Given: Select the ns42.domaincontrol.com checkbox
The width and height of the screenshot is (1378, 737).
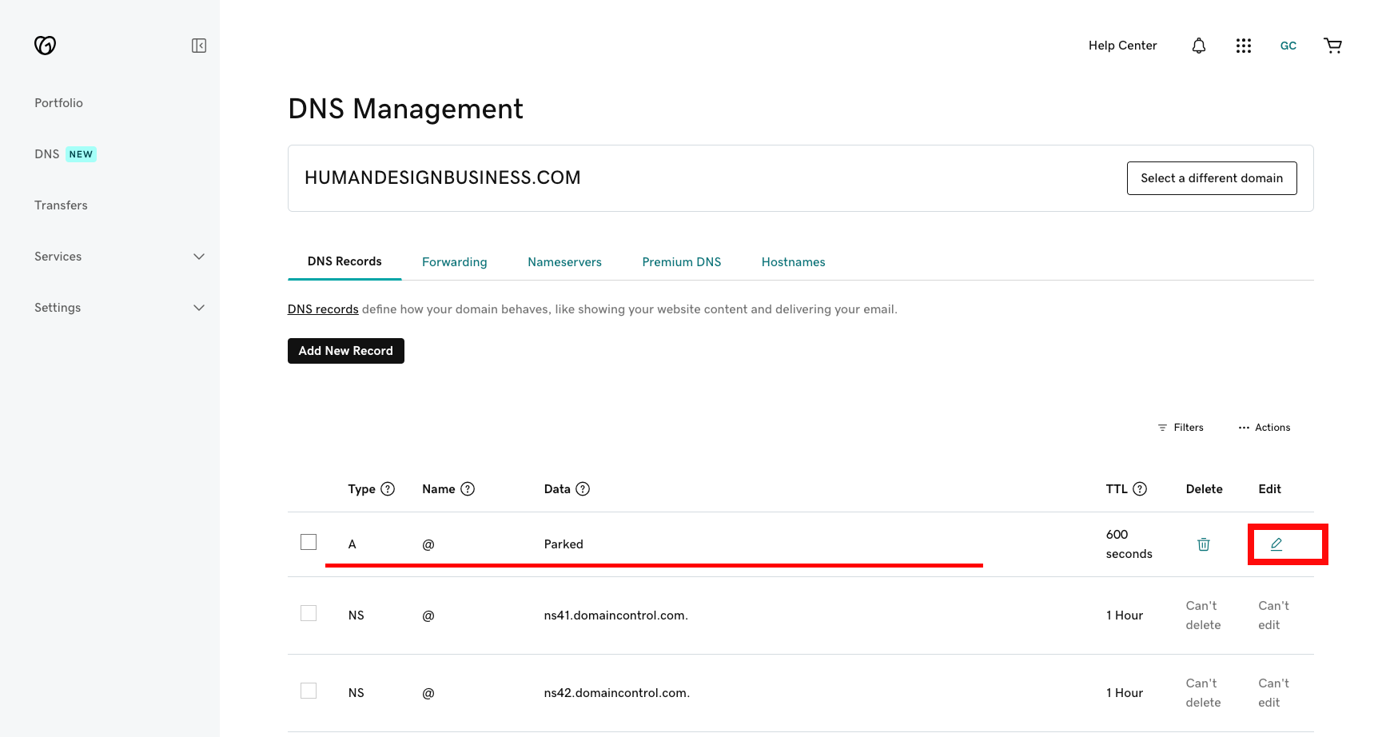Looking at the screenshot, I should (x=309, y=691).
